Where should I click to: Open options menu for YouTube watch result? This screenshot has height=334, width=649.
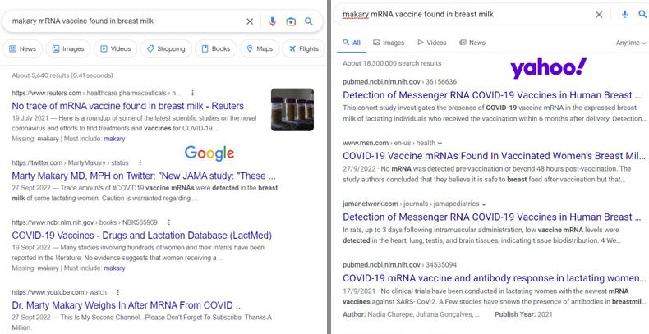tap(118, 292)
